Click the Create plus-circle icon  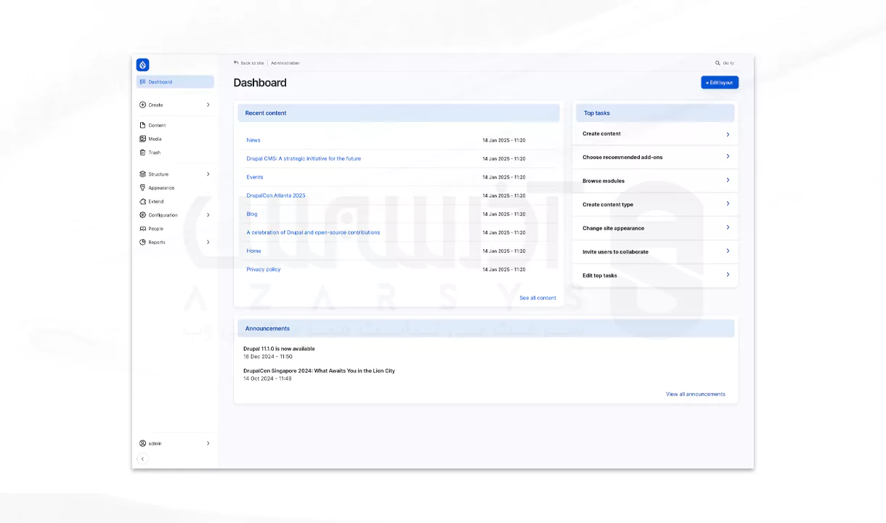[142, 105]
